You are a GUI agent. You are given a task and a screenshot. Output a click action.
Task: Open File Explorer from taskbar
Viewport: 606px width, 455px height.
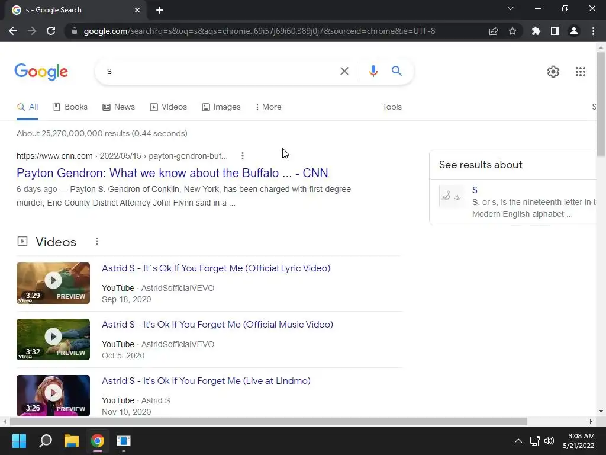tap(72, 441)
